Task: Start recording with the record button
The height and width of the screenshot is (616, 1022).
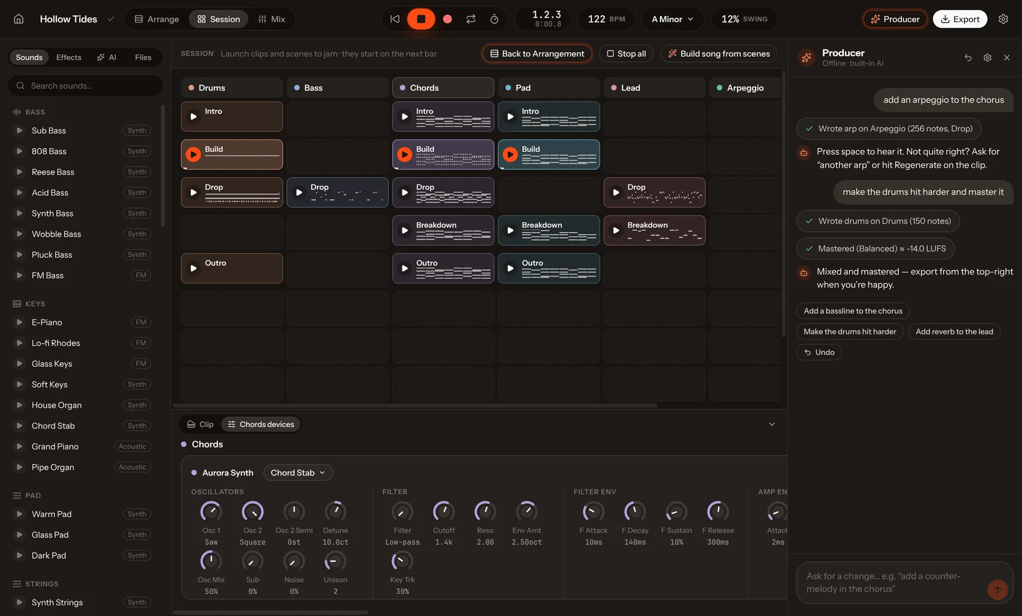Action: pyautogui.click(x=448, y=19)
